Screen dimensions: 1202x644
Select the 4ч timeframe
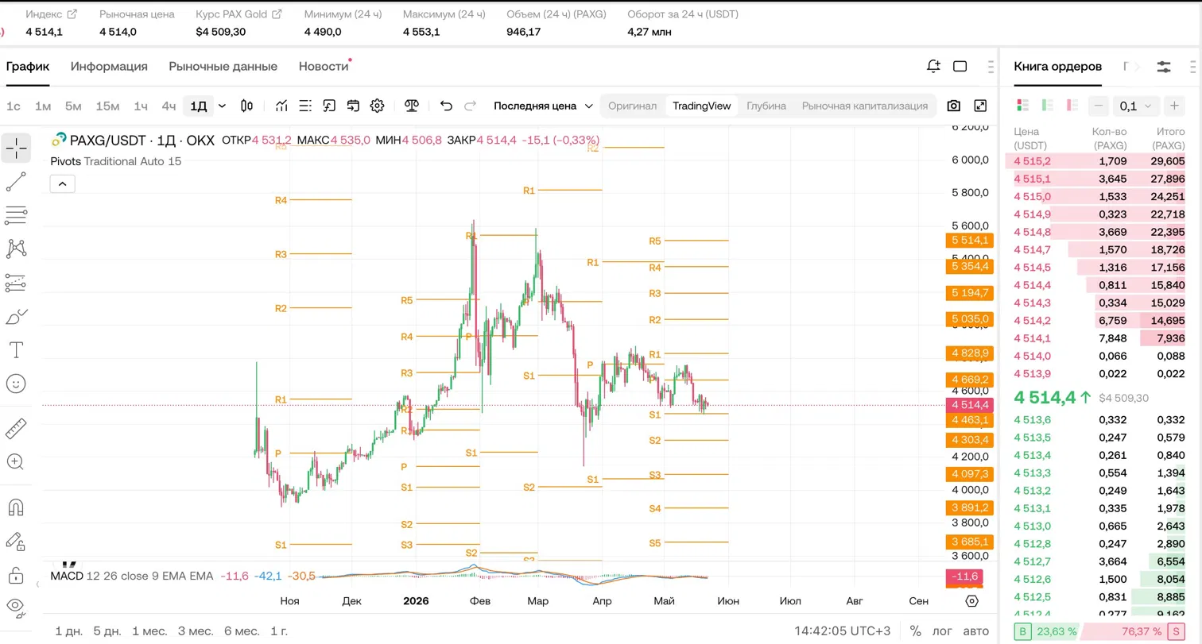(x=169, y=106)
